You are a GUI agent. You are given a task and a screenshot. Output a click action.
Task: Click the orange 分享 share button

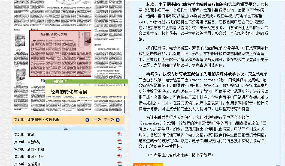click(148, 165)
